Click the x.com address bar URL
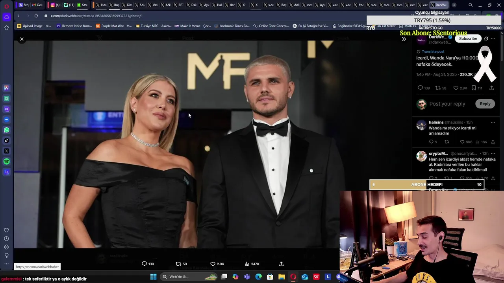 click(96, 16)
